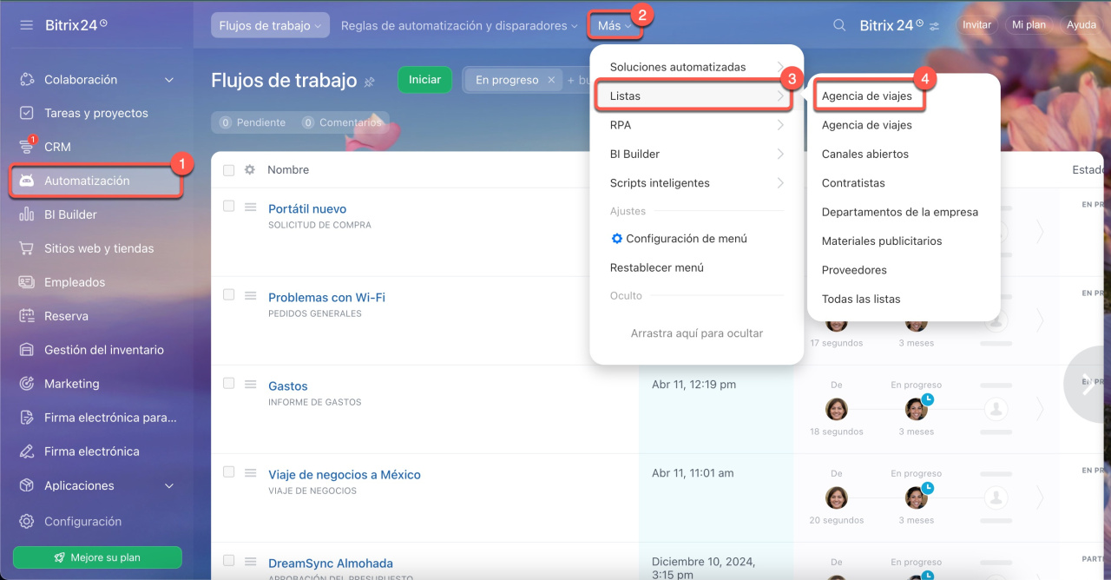The height and width of the screenshot is (580, 1111).
Task: Toggle the Más dropdown menu
Action: [615, 26]
